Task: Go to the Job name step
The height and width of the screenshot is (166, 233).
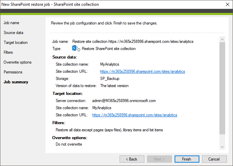Action: point(12,23)
